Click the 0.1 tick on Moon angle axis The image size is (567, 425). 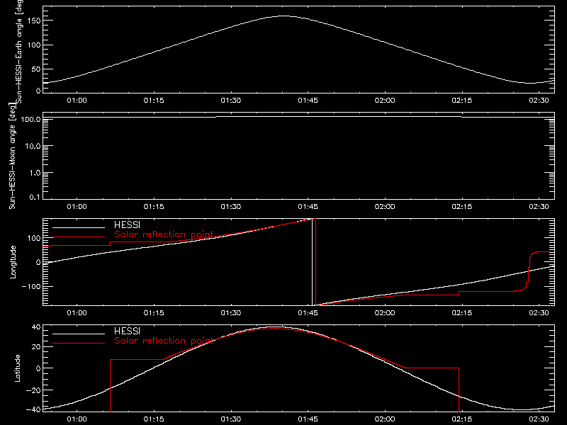(x=35, y=197)
